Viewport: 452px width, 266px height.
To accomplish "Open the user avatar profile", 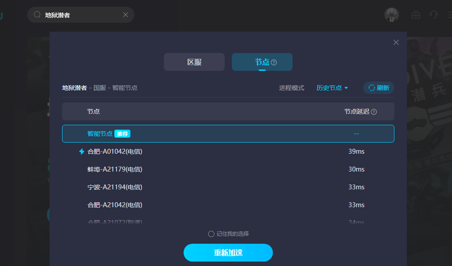I will coord(391,15).
